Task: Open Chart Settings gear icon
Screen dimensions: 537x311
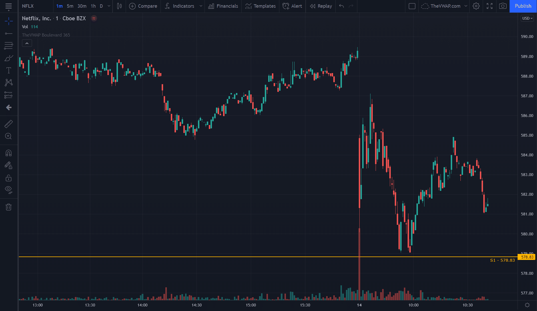Action: (x=476, y=6)
